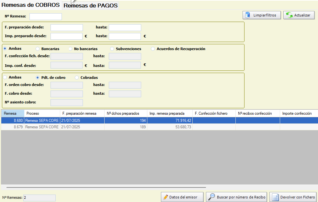Image resolution: width=318 pixels, height=202 pixels.
Task: Choose the Cobradas radio option
Action: coord(77,78)
